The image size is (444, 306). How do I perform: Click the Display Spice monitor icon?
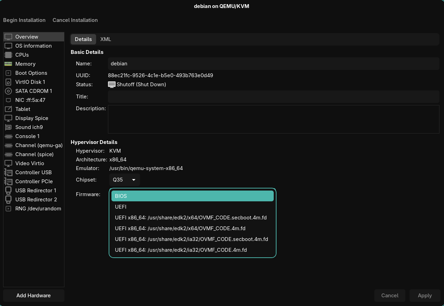click(x=8, y=118)
